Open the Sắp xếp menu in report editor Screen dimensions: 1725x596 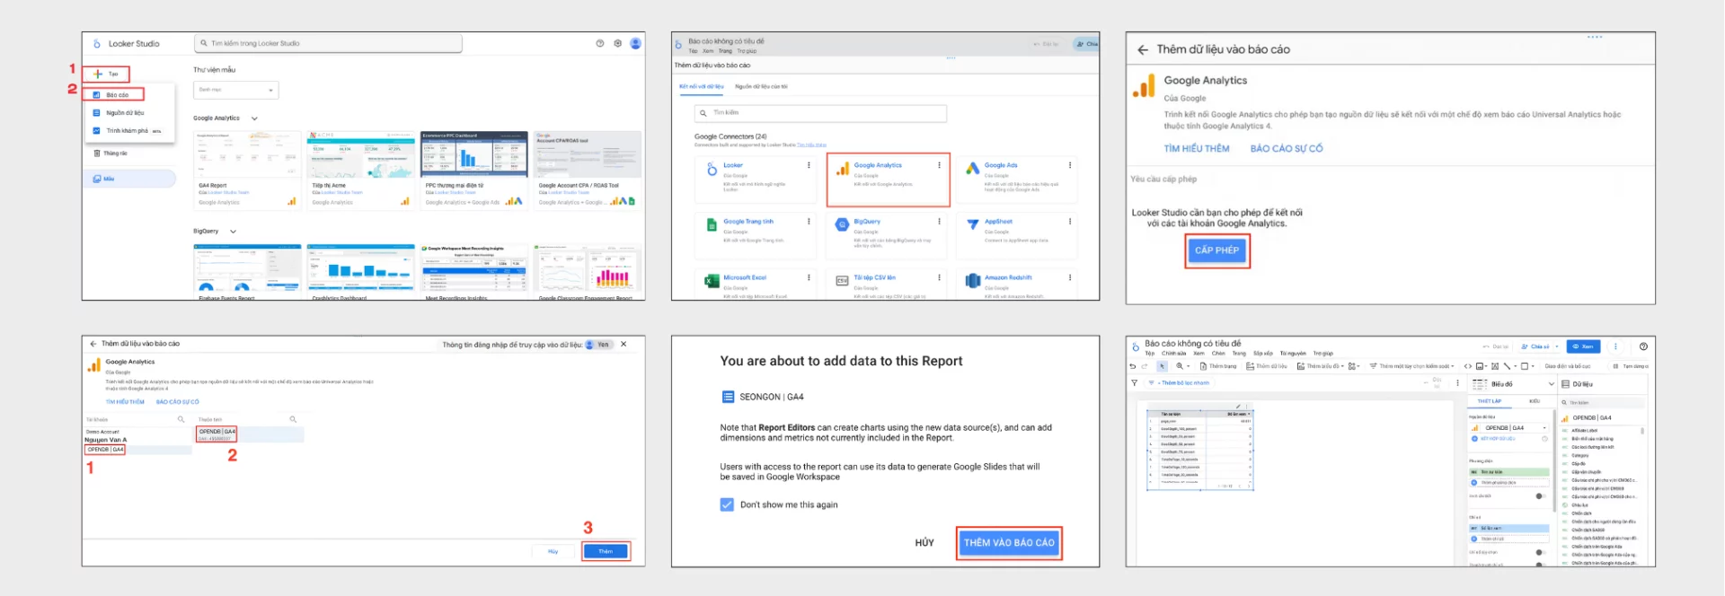point(1263,354)
